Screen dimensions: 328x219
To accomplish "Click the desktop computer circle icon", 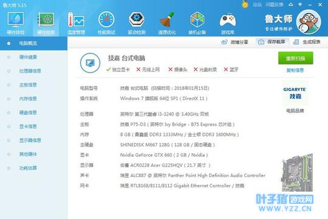I will point(90,63).
